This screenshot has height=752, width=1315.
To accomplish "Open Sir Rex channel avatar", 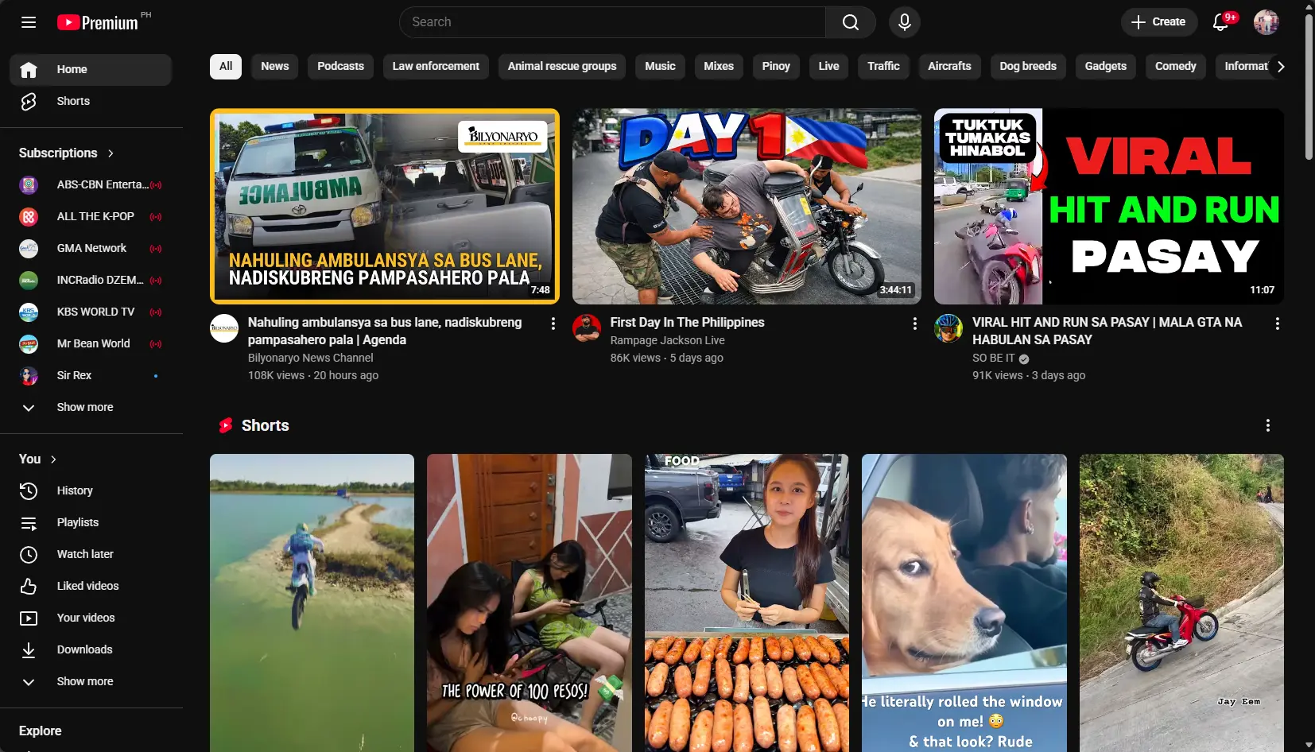I will click(x=29, y=375).
